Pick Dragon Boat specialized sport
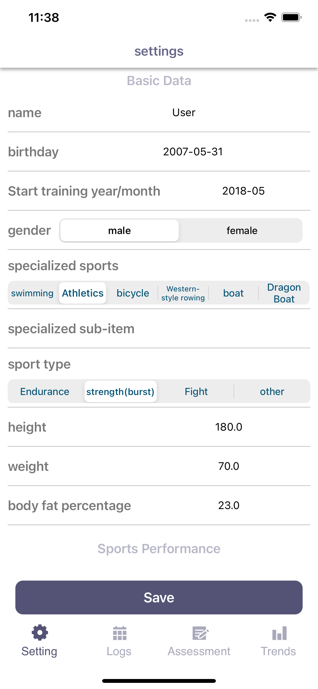Image resolution: width=318 pixels, height=689 pixels. [x=284, y=293]
